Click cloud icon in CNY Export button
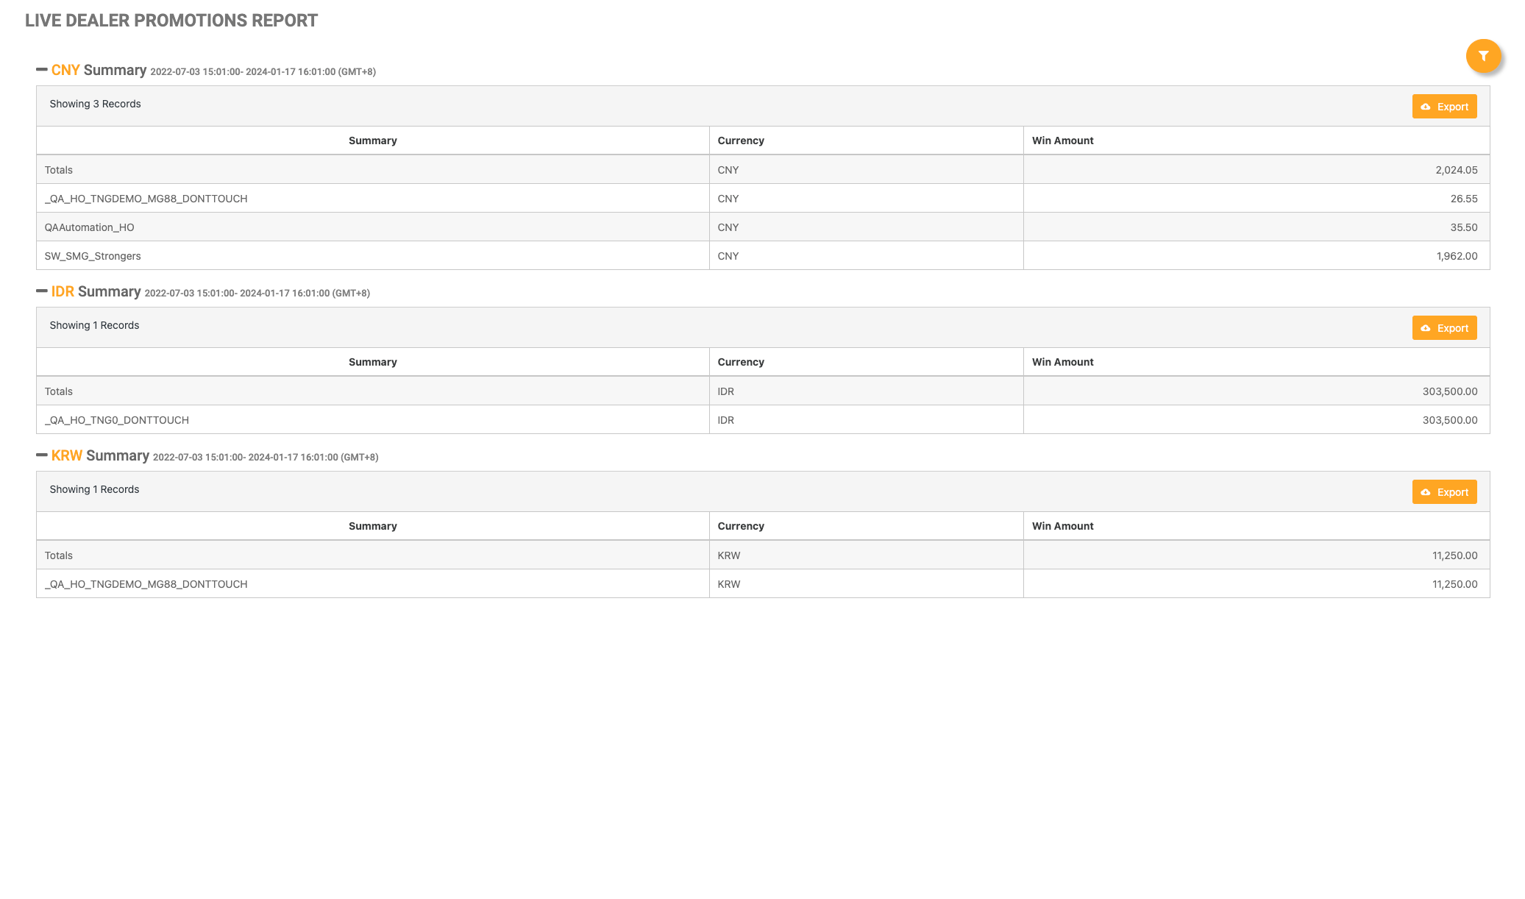This screenshot has height=899, width=1525. (1426, 107)
